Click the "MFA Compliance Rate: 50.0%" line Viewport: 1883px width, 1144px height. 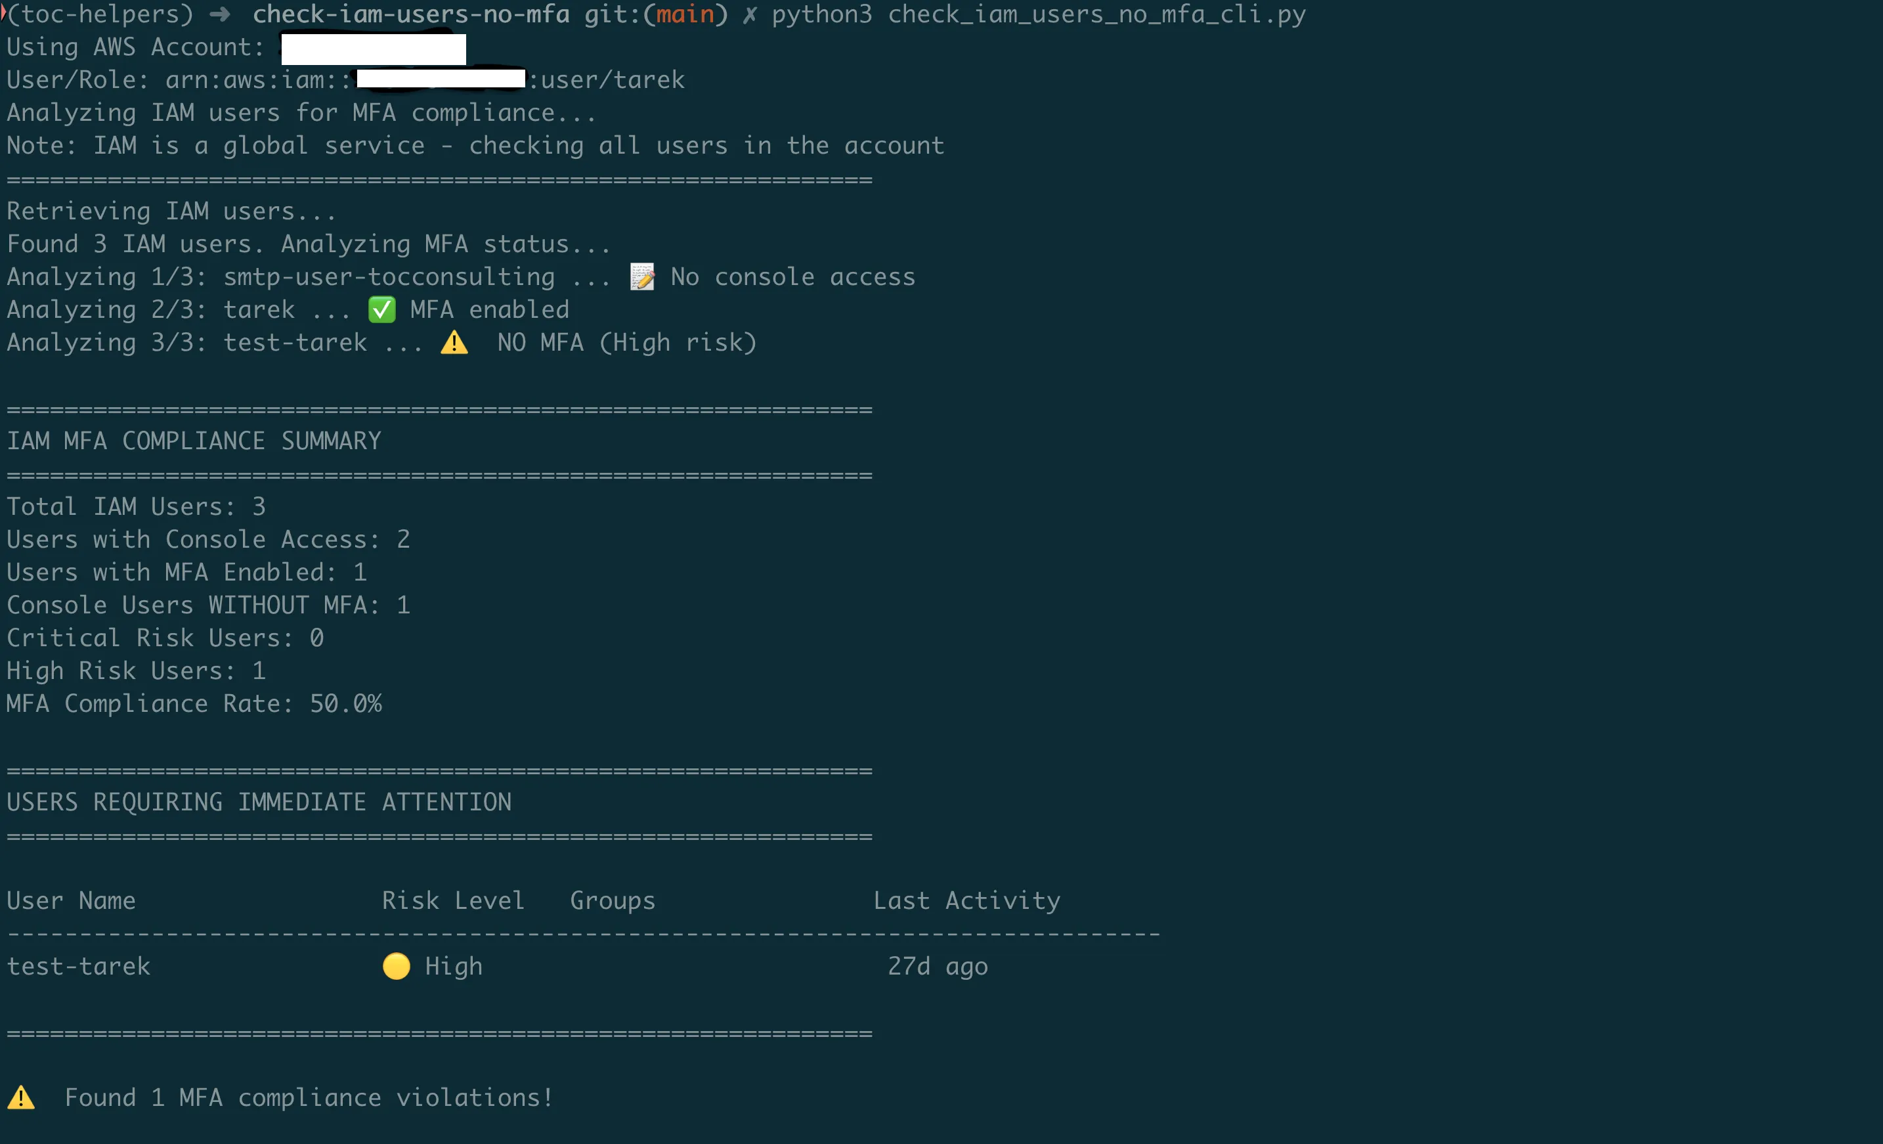point(193,703)
